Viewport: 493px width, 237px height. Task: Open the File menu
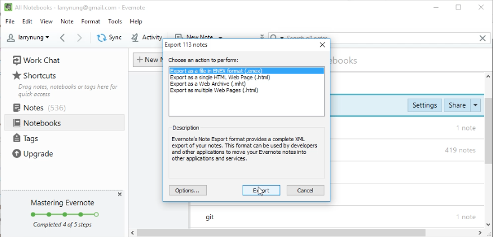10,21
